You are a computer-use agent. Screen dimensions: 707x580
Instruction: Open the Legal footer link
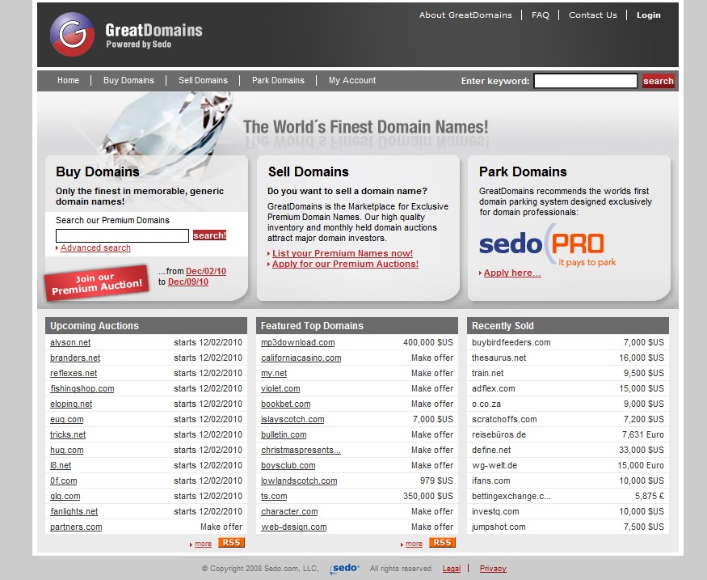452,569
